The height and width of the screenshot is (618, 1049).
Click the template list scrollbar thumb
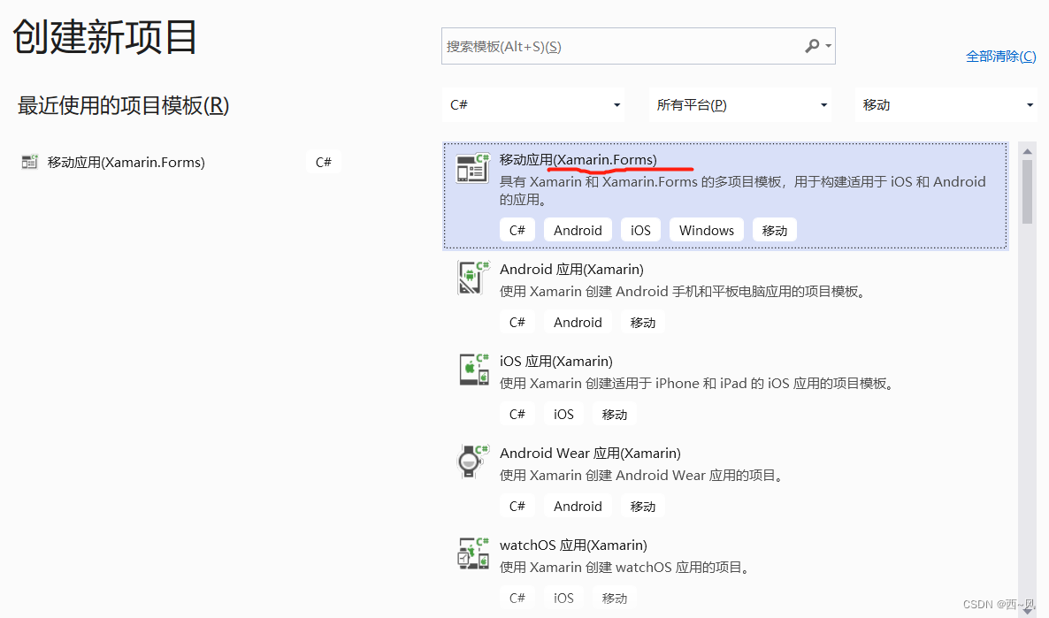point(1027,192)
